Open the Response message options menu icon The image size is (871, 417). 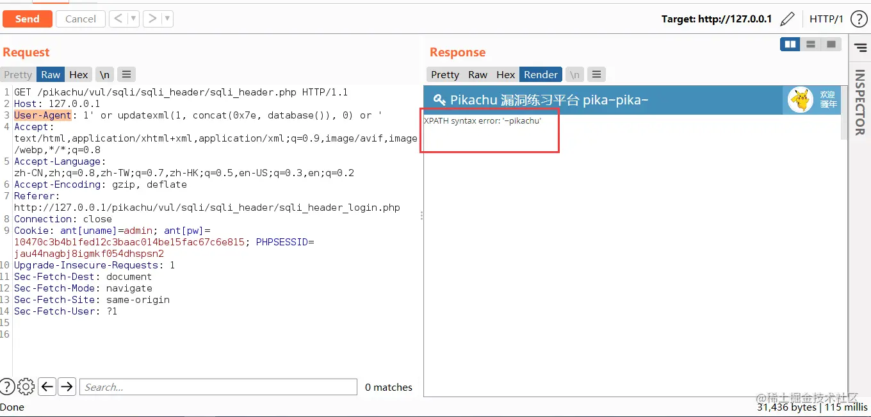pos(596,74)
